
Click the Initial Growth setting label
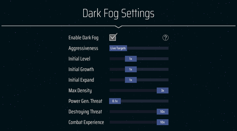(81, 69)
